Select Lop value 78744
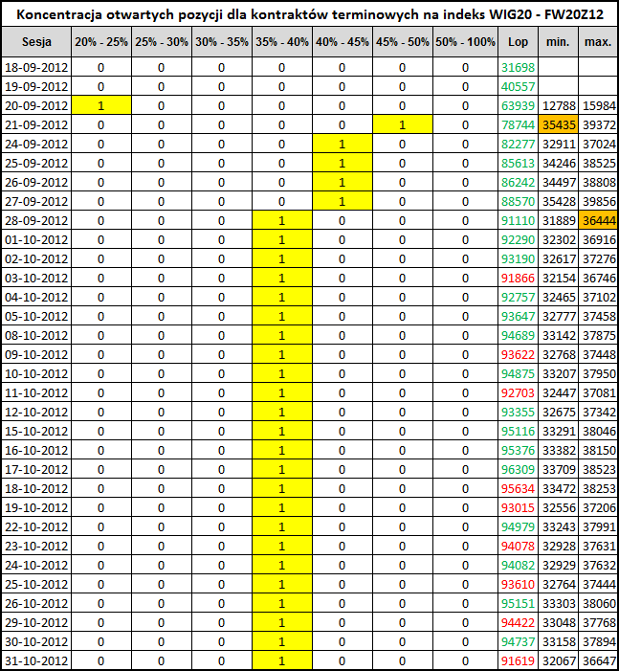619x671 pixels. coord(518,125)
